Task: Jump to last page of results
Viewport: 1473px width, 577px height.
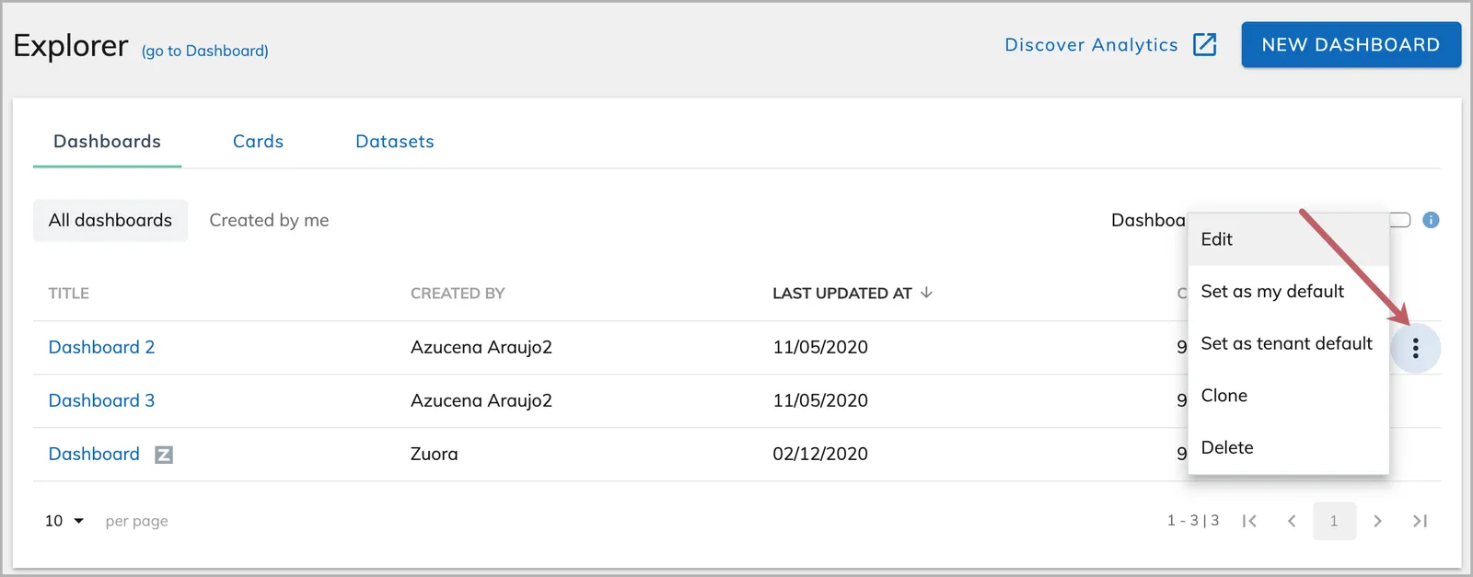Action: 1420,521
